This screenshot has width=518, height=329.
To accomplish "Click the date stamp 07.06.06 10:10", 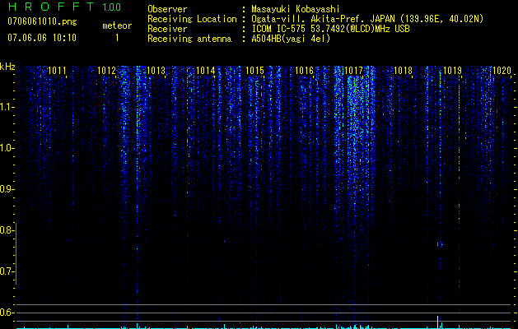I will [42, 38].
